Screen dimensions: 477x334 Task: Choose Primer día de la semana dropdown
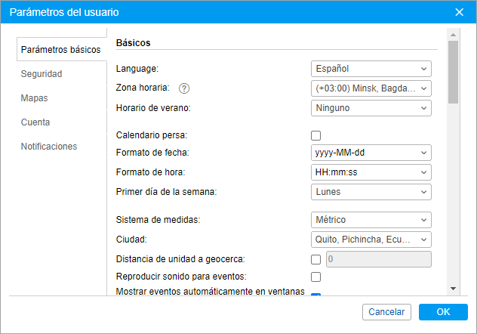(371, 192)
